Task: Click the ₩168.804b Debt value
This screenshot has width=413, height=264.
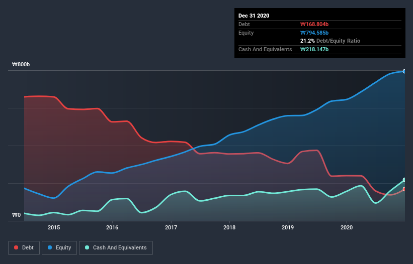Action: click(x=314, y=24)
